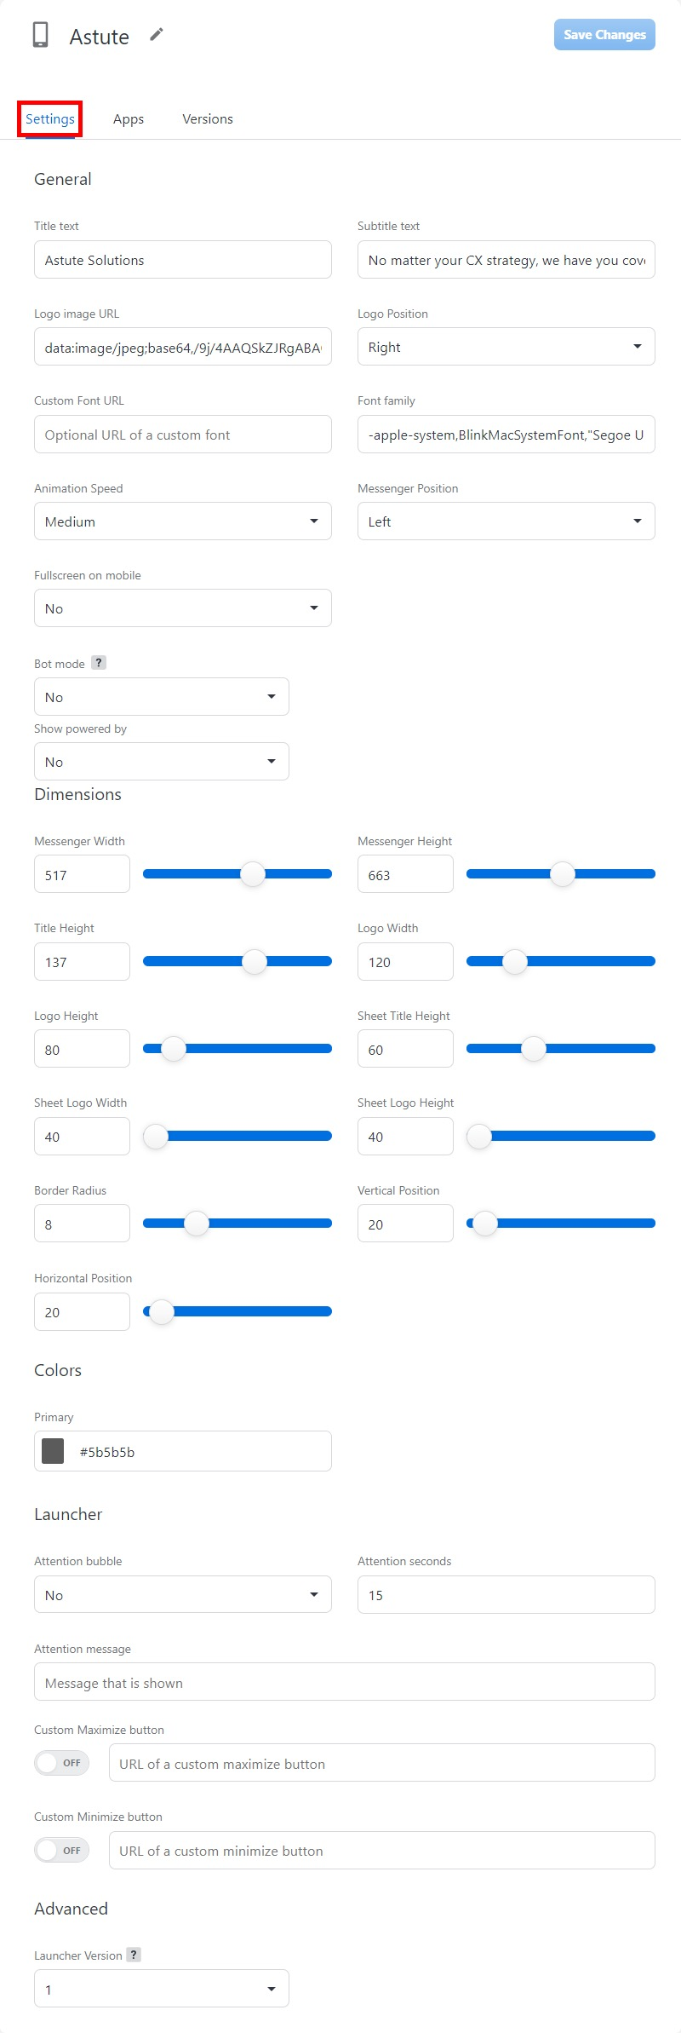The width and height of the screenshot is (681, 2033).
Task: Open the Logo Position dropdown
Action: 506,347
